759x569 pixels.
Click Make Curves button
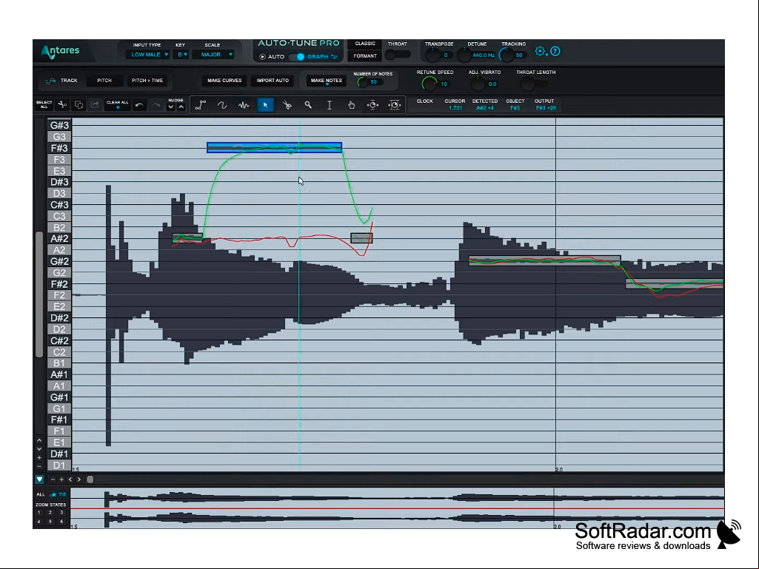[x=224, y=81]
